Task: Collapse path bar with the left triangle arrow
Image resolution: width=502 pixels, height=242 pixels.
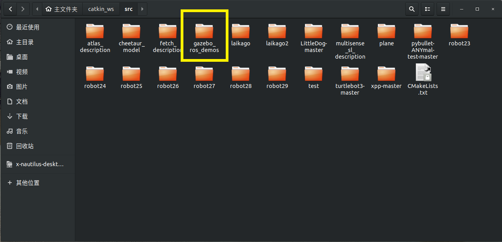Action: (x=37, y=9)
